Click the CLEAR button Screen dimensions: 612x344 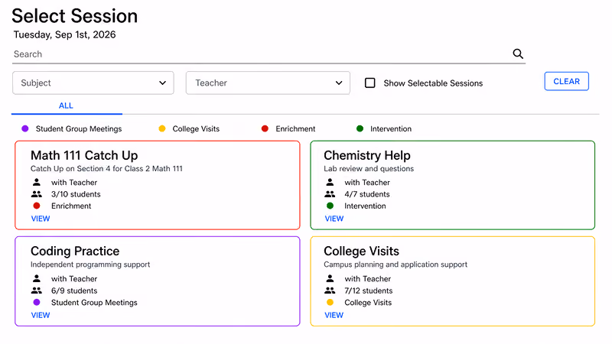tap(566, 81)
